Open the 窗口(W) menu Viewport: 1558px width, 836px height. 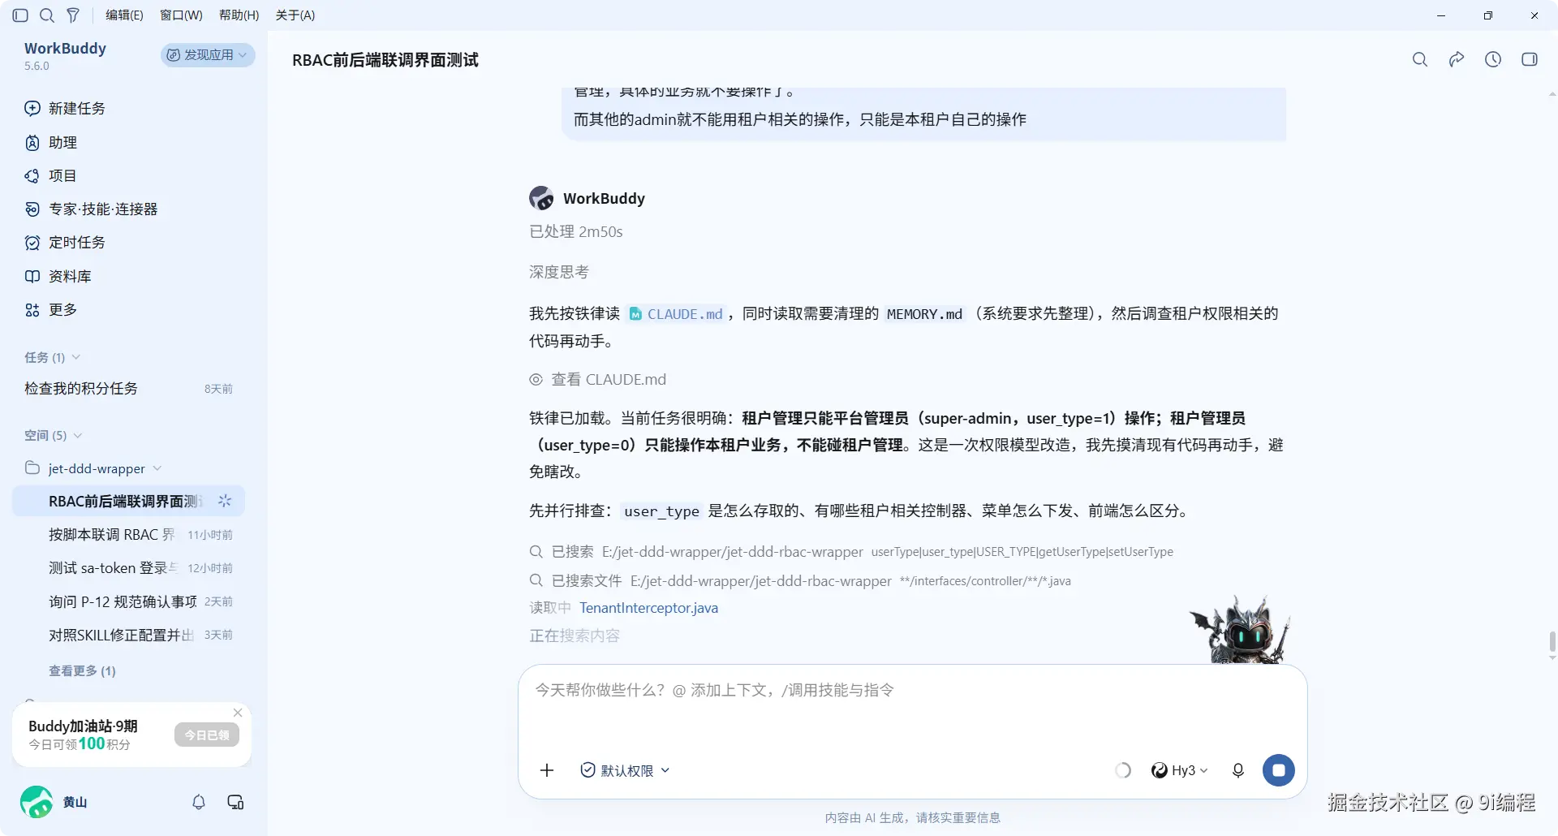181,15
